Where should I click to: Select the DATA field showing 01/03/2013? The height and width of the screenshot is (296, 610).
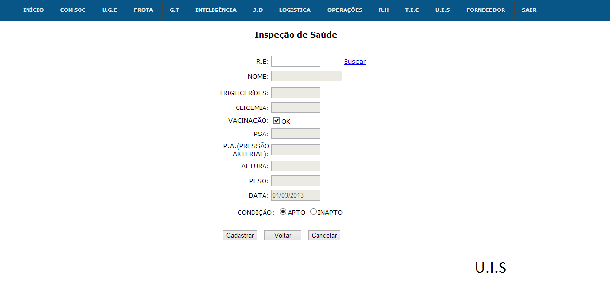295,195
